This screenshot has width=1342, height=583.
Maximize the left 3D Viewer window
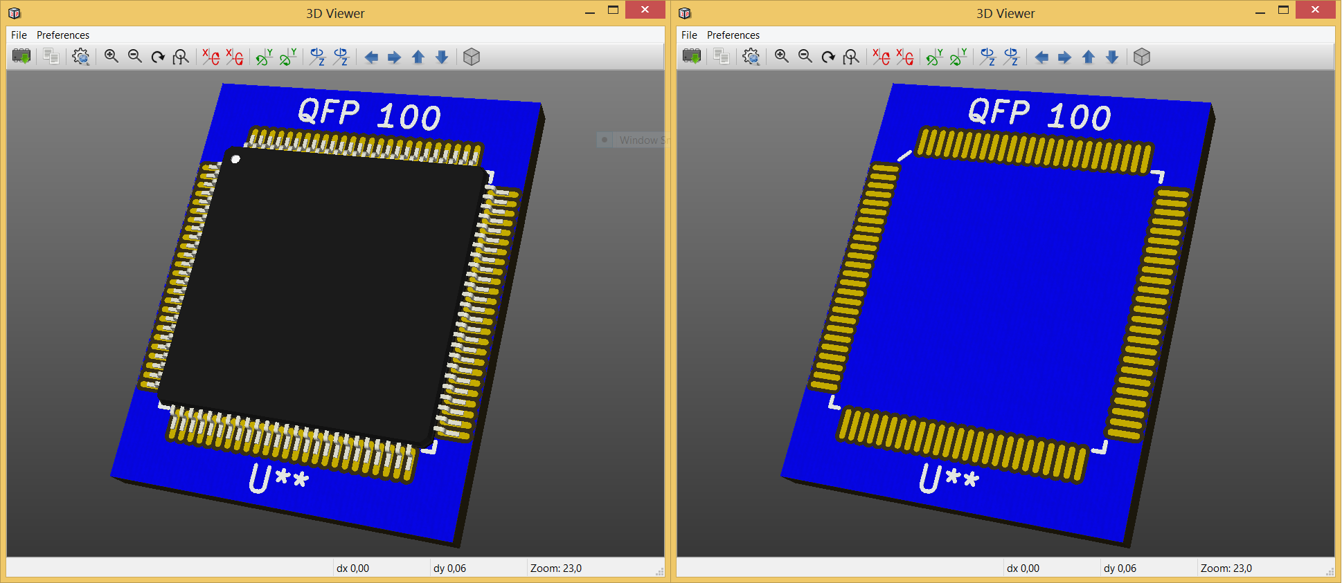[x=613, y=10]
